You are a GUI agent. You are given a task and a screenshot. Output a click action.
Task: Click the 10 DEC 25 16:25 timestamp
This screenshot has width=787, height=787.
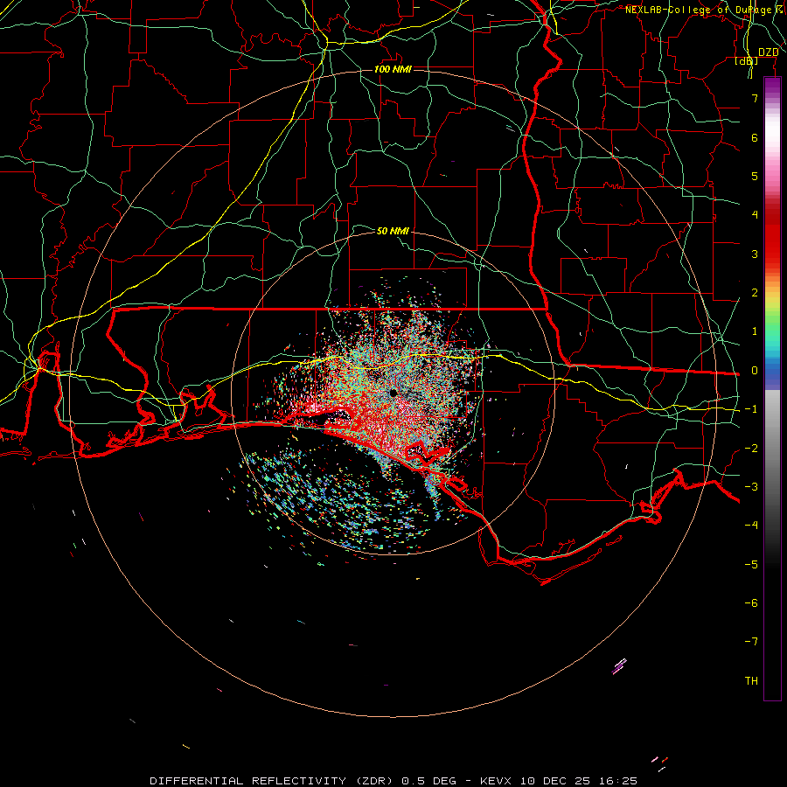point(579,781)
